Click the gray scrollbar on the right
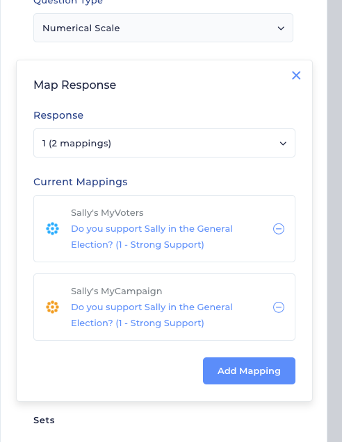The height and width of the screenshot is (442, 342). coord(334,221)
